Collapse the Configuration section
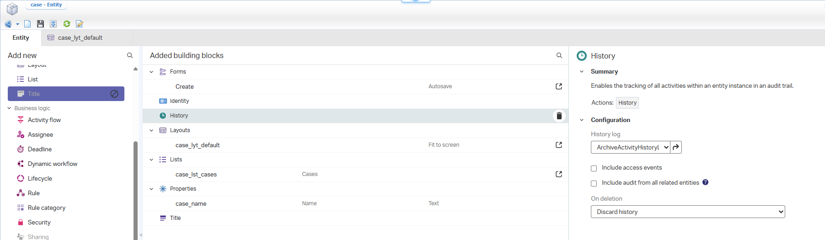This screenshot has height=240, width=825. [x=582, y=120]
